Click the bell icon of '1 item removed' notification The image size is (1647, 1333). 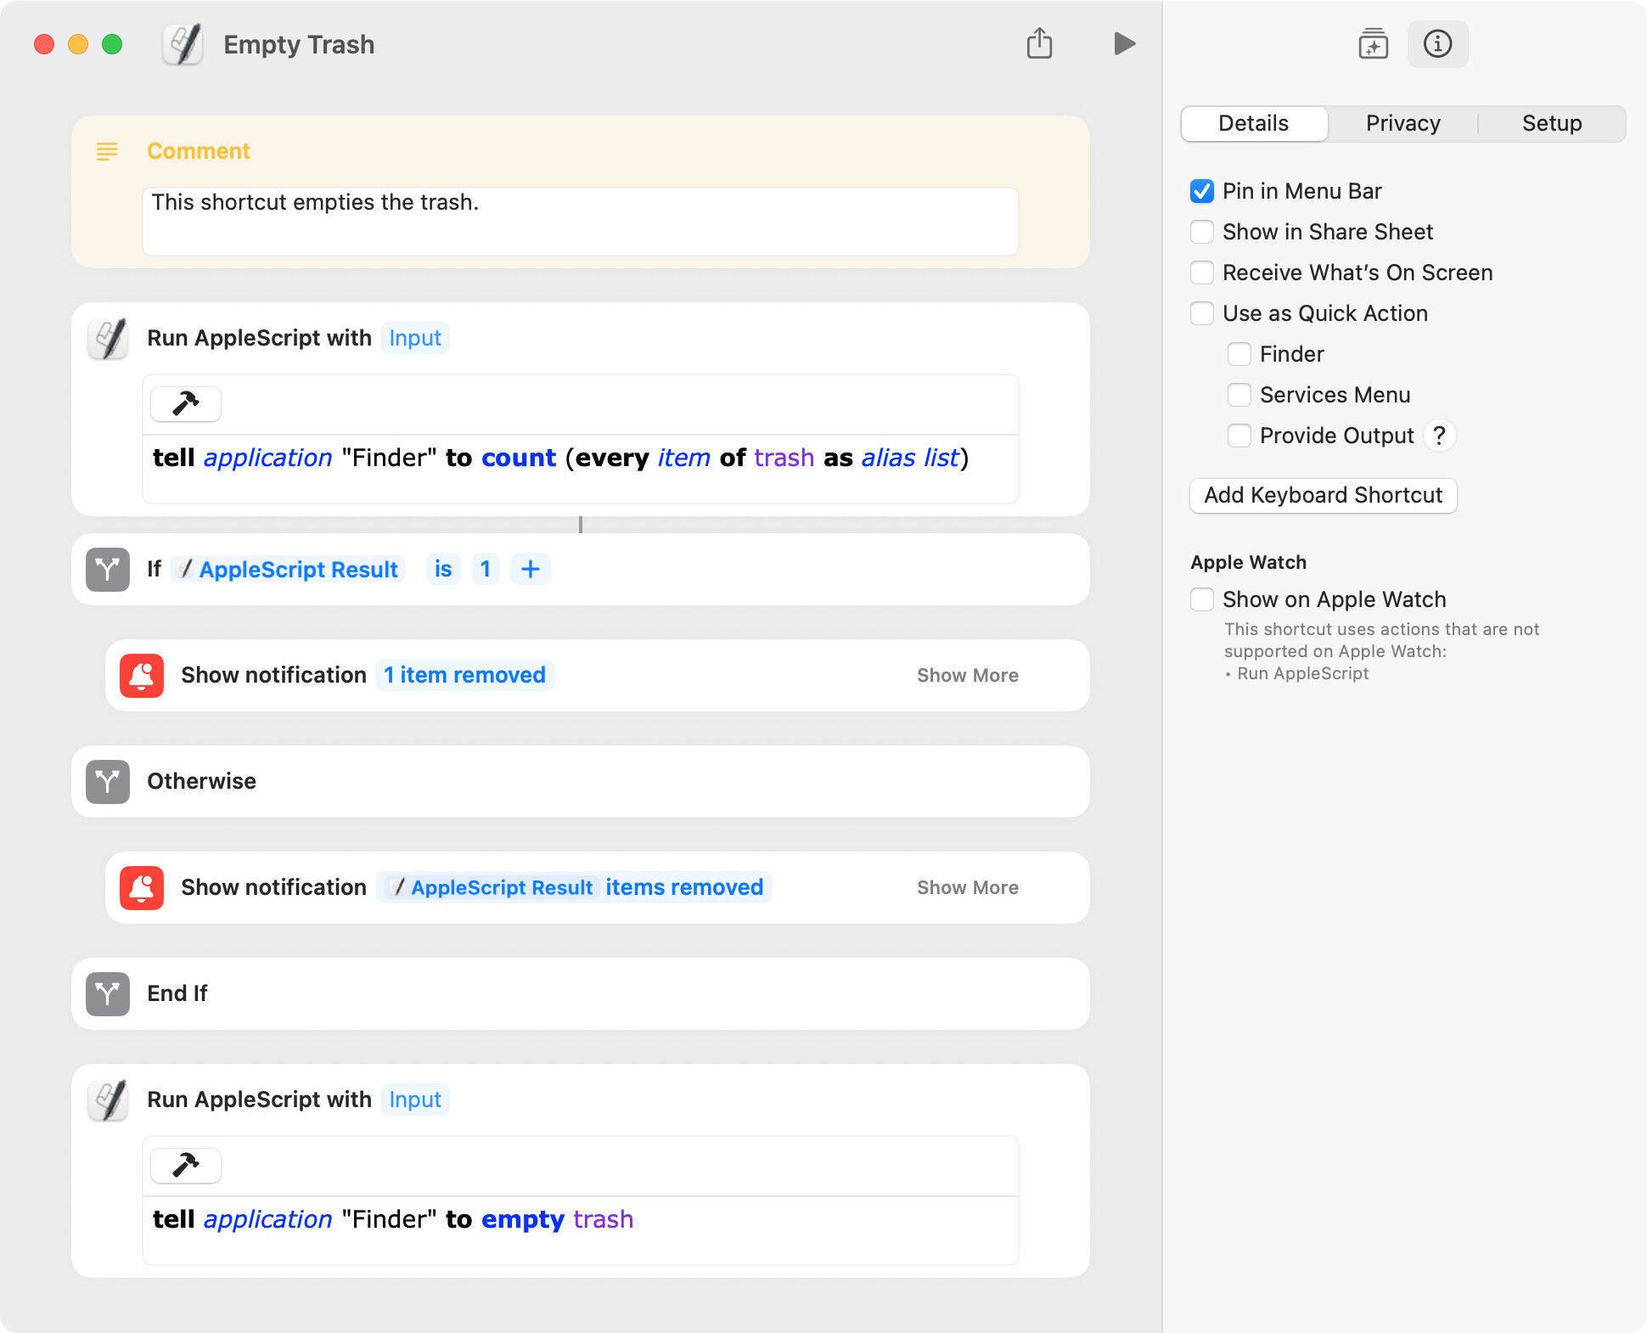click(142, 675)
